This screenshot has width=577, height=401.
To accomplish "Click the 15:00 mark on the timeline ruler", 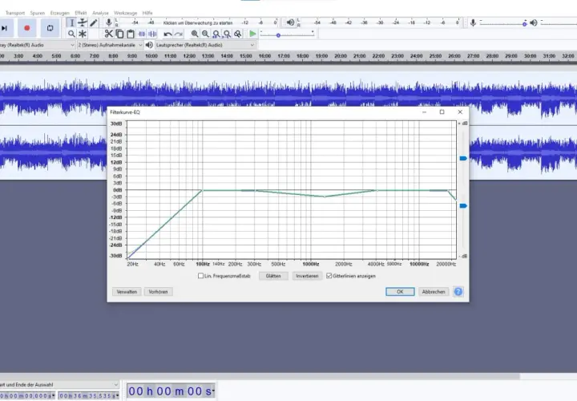I will point(246,56).
